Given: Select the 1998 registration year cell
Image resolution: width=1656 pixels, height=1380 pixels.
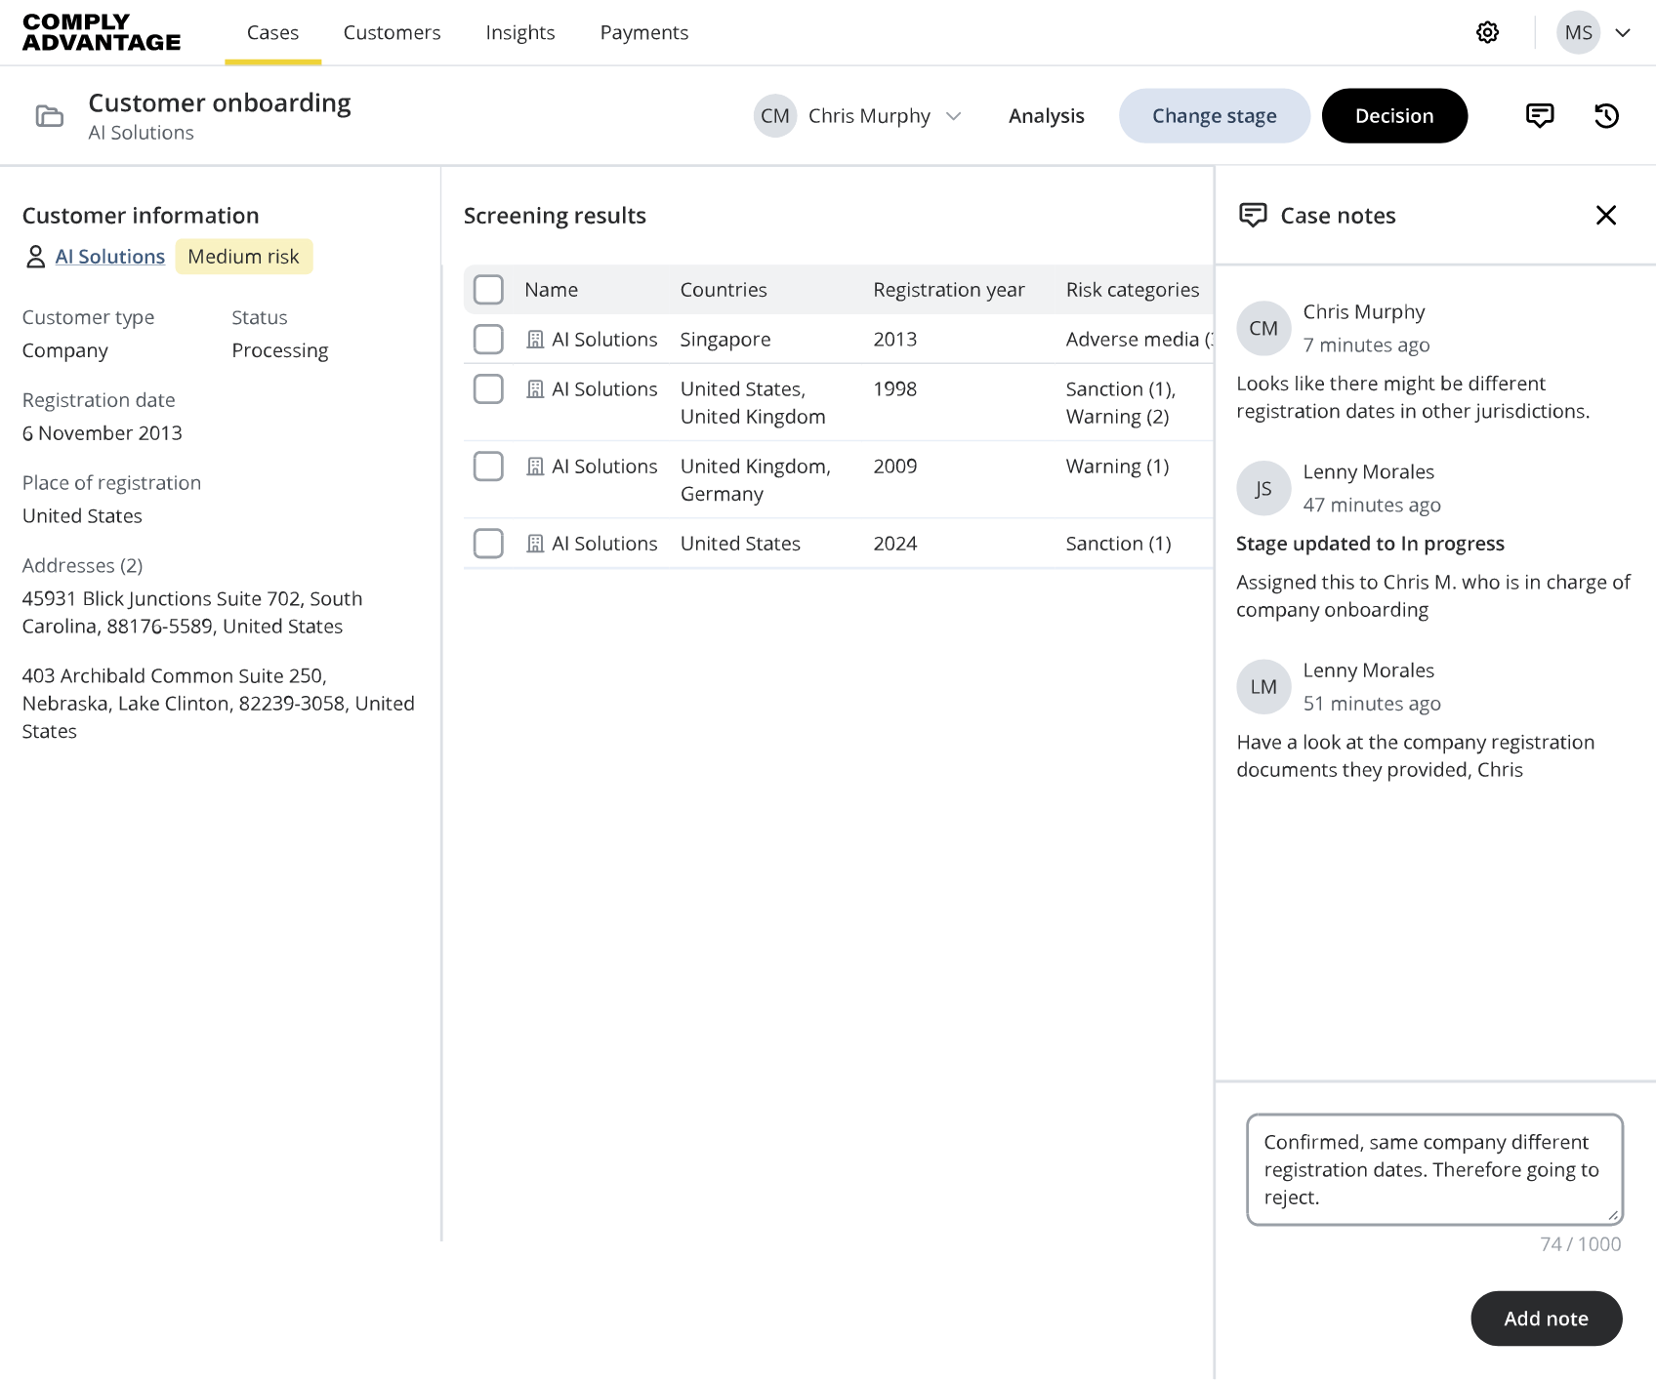Looking at the screenshot, I should [895, 389].
